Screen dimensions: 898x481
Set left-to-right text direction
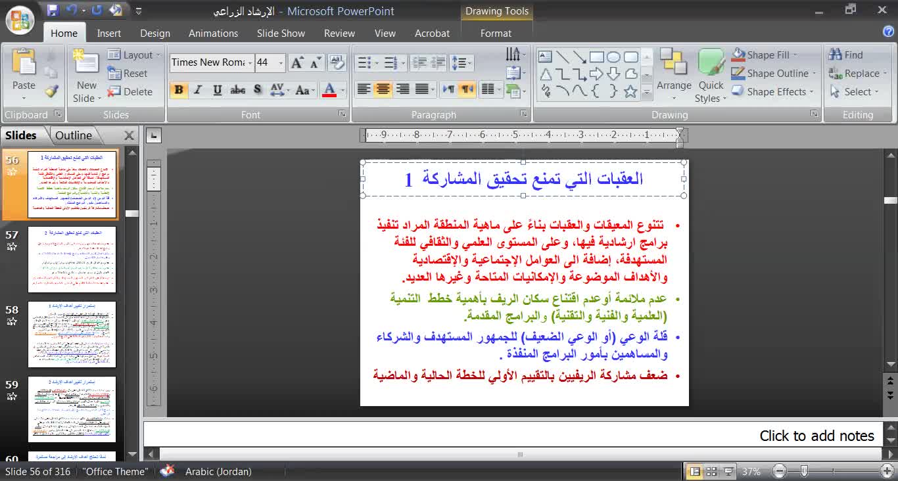tap(448, 89)
